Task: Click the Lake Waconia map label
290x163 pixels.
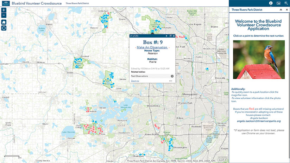Action: (x=68, y=132)
